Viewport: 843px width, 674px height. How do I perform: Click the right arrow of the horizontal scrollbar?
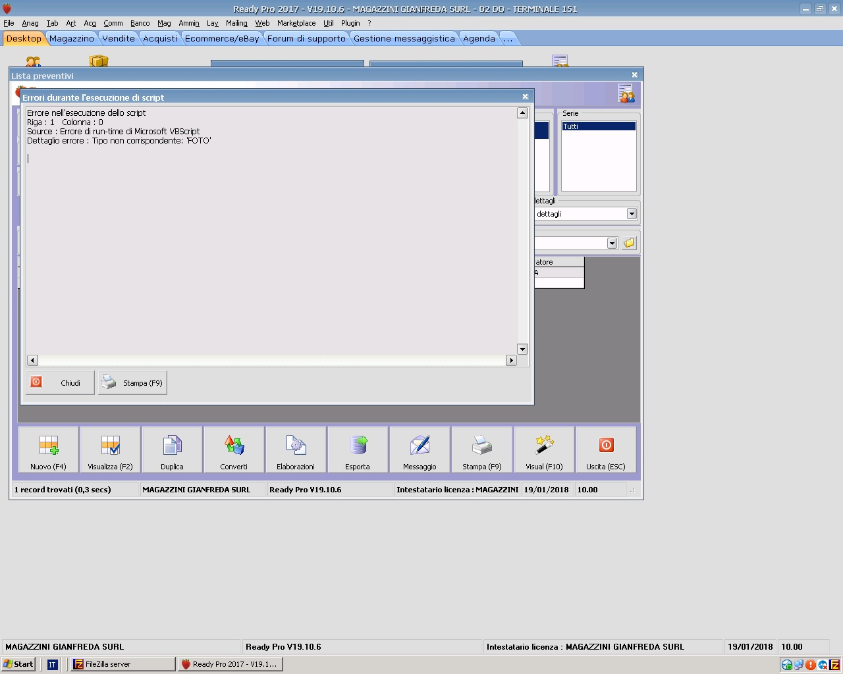click(511, 360)
